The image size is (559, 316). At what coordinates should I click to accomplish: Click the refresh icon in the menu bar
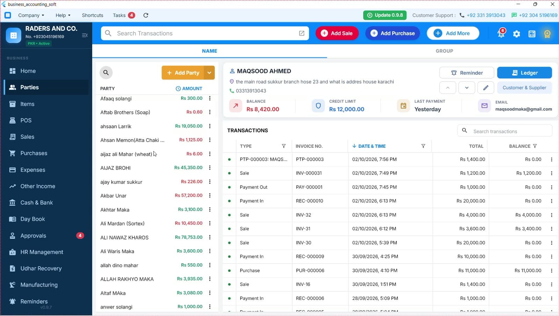(146, 15)
